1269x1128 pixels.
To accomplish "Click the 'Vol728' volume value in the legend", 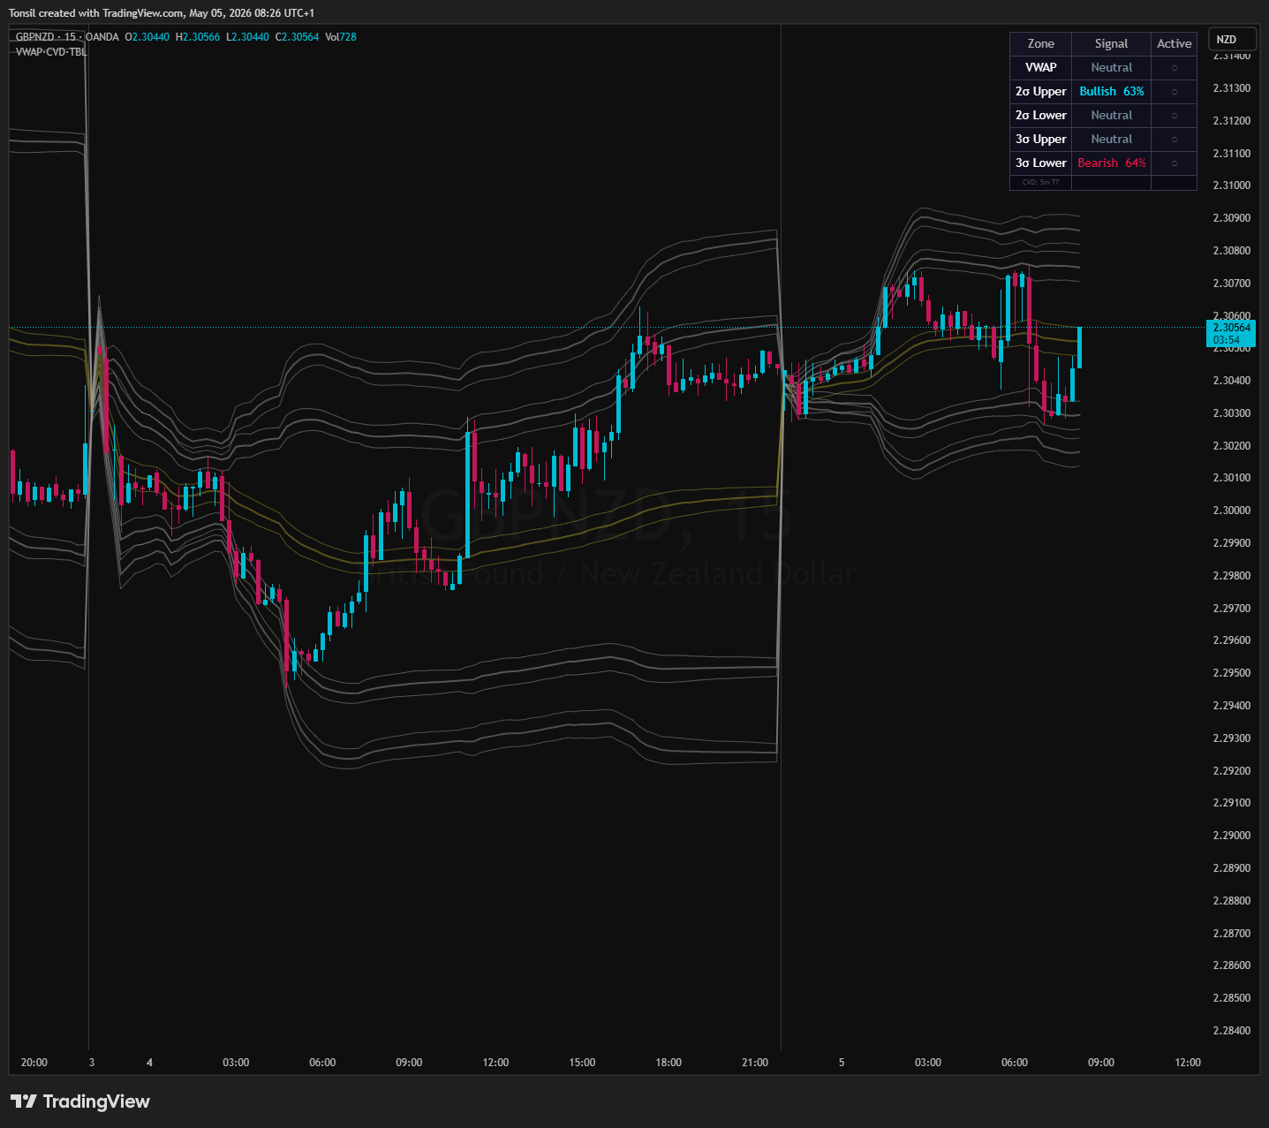I will click(341, 37).
